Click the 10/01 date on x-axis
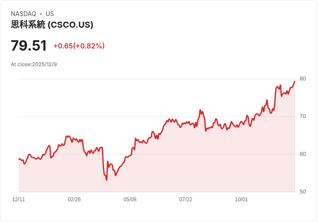The image size is (318, 222). point(242,199)
